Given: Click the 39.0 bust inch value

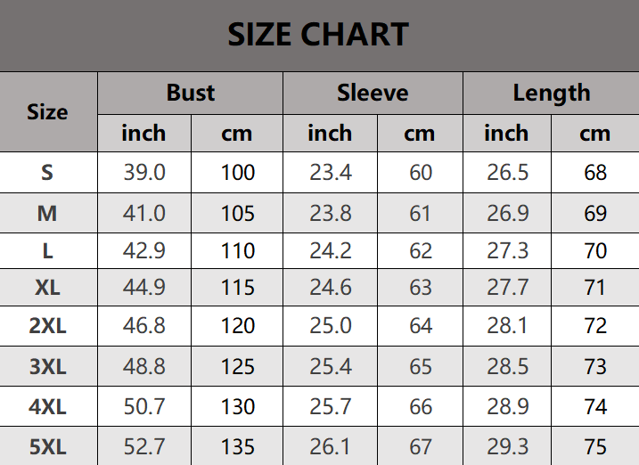Looking at the screenshot, I should point(143,172).
